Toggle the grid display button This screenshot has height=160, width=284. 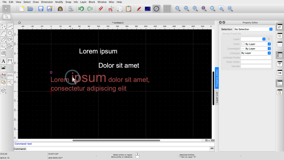click(167, 8)
